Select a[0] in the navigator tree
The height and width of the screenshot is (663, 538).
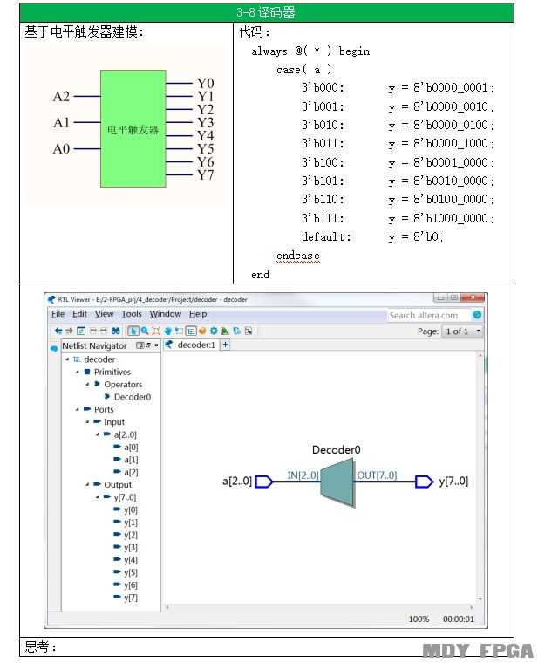click(131, 447)
